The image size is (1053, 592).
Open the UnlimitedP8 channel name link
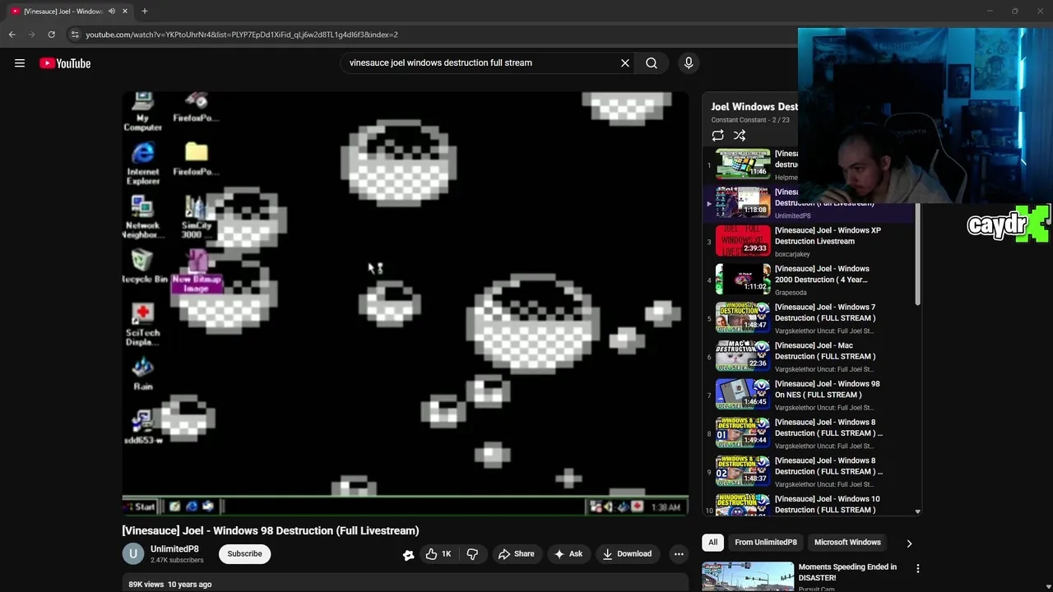(174, 549)
